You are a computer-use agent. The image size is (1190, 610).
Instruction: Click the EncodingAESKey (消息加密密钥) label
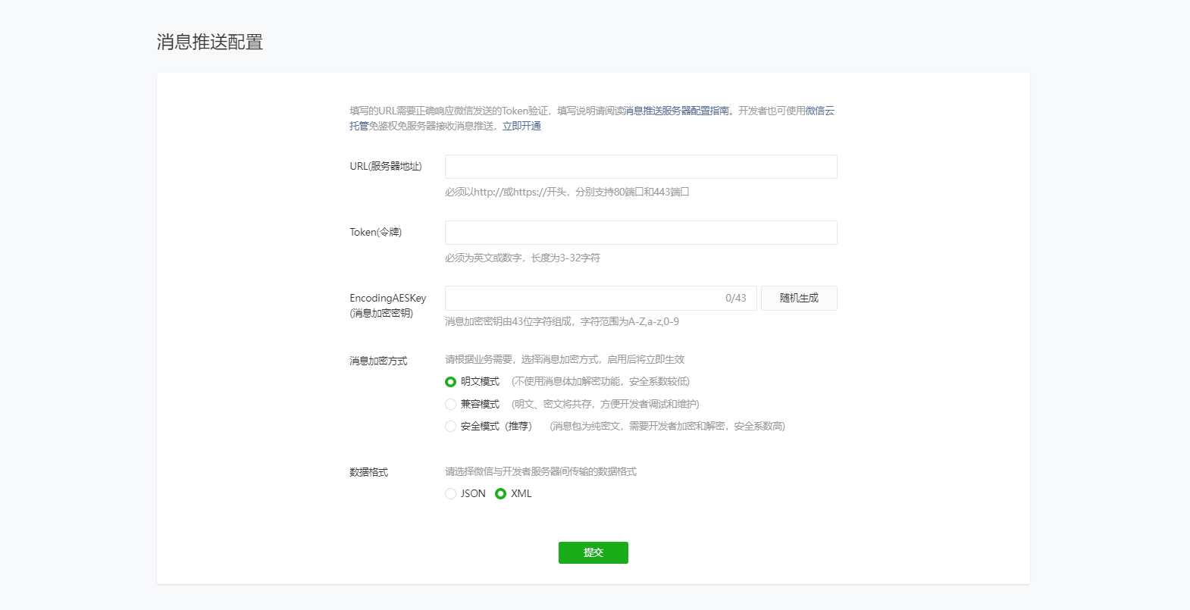(x=387, y=305)
